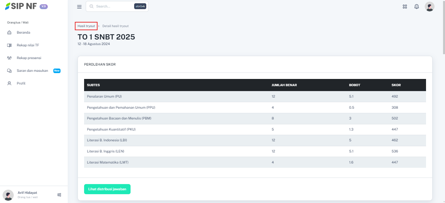
Task: Click the Beranda home icon
Action: click(x=9, y=33)
